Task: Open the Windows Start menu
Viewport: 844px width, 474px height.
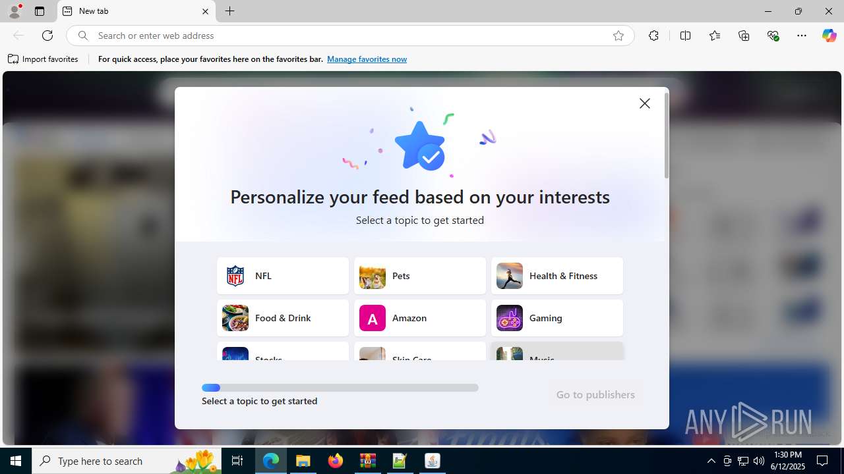Action: 16,461
